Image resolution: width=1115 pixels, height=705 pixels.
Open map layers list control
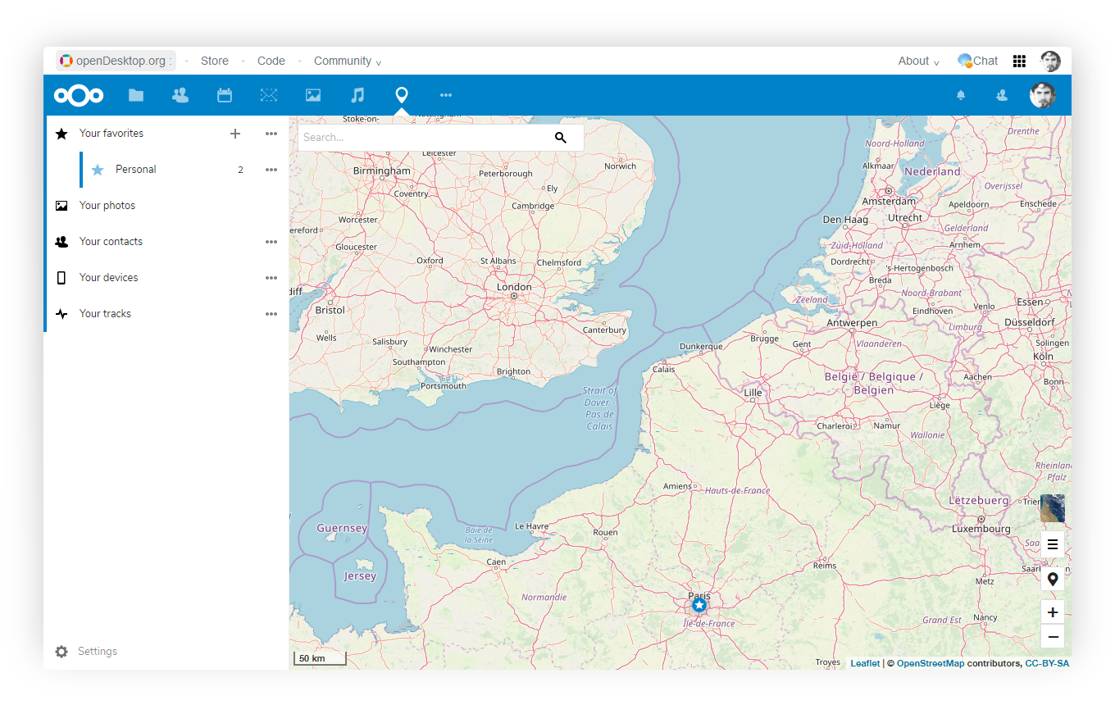pos(1053,544)
